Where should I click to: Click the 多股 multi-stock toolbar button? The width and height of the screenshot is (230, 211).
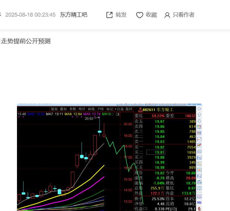pyautogui.click(x=73, y=109)
